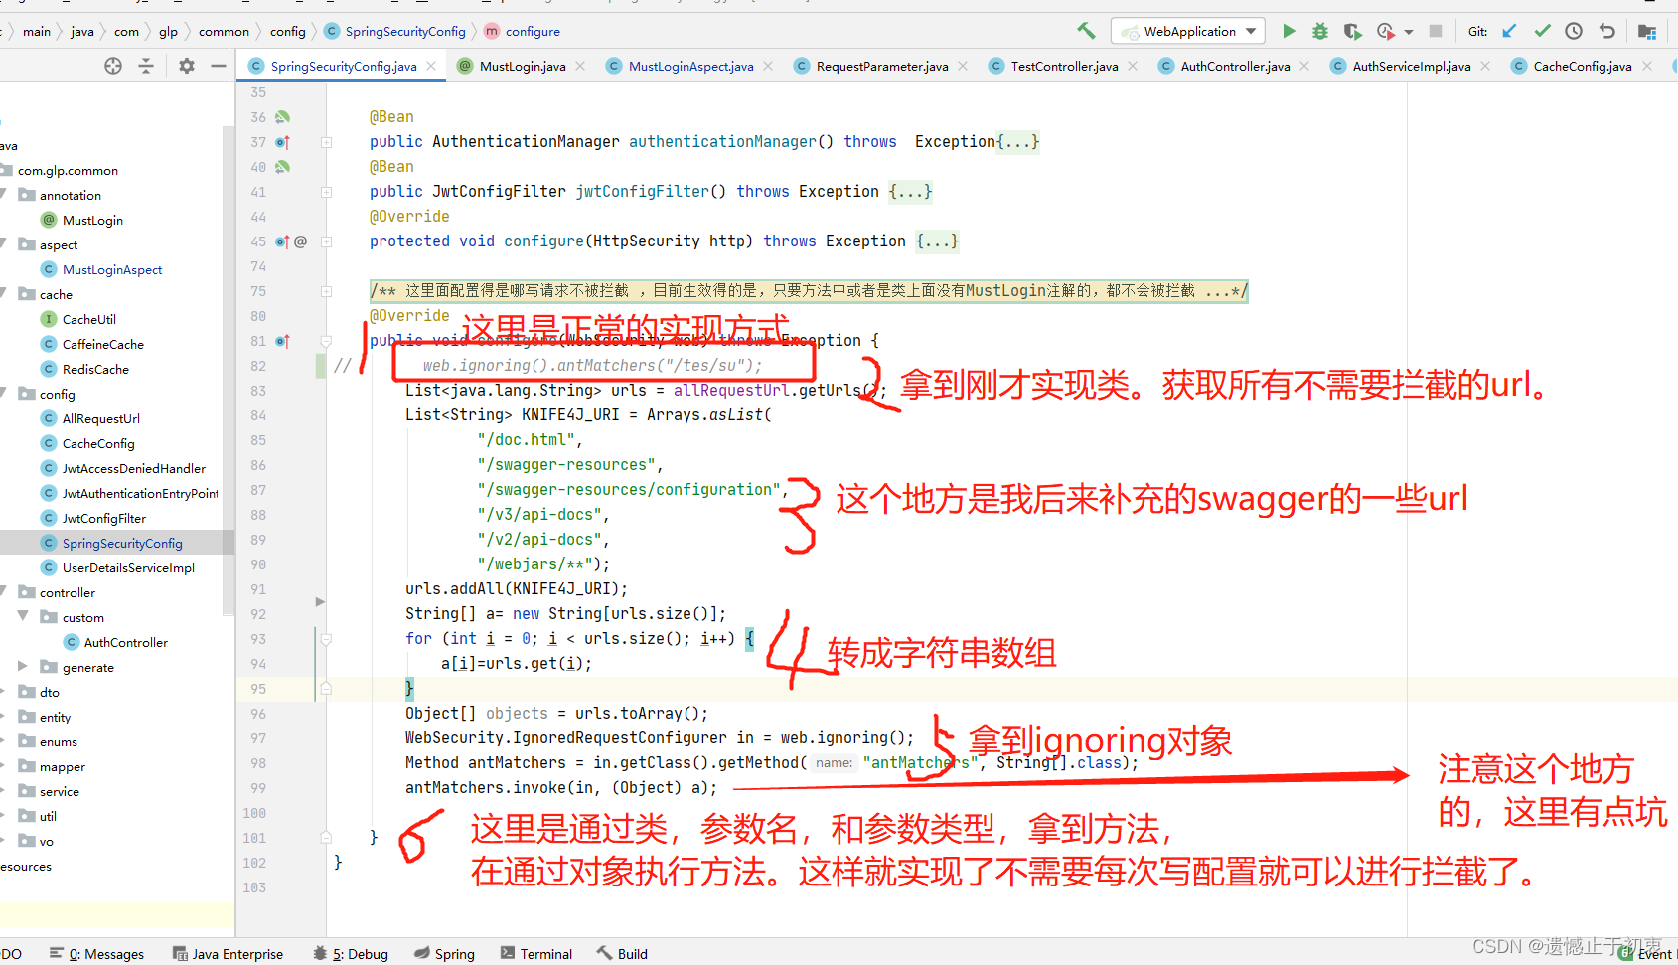Viewport: 1678px width, 965px height.
Task: Start debugging with the bug icon
Action: pyautogui.click(x=1319, y=31)
